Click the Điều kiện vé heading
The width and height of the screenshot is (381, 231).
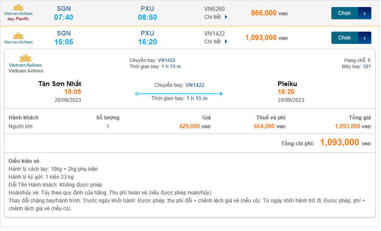point(24,161)
